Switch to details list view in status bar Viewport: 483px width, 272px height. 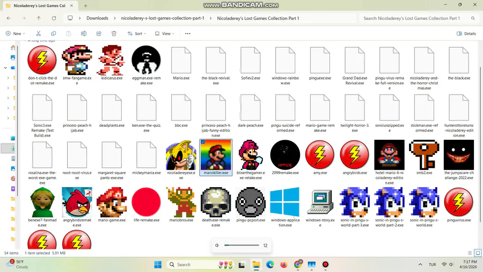point(470,253)
